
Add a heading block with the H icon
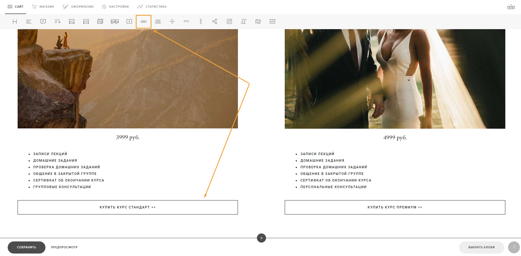15,21
